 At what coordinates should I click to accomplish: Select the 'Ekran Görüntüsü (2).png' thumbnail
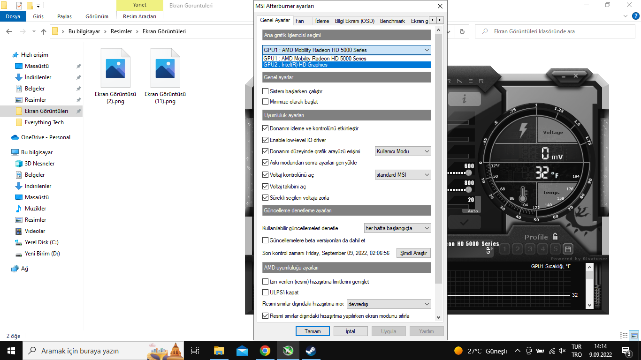point(115,76)
